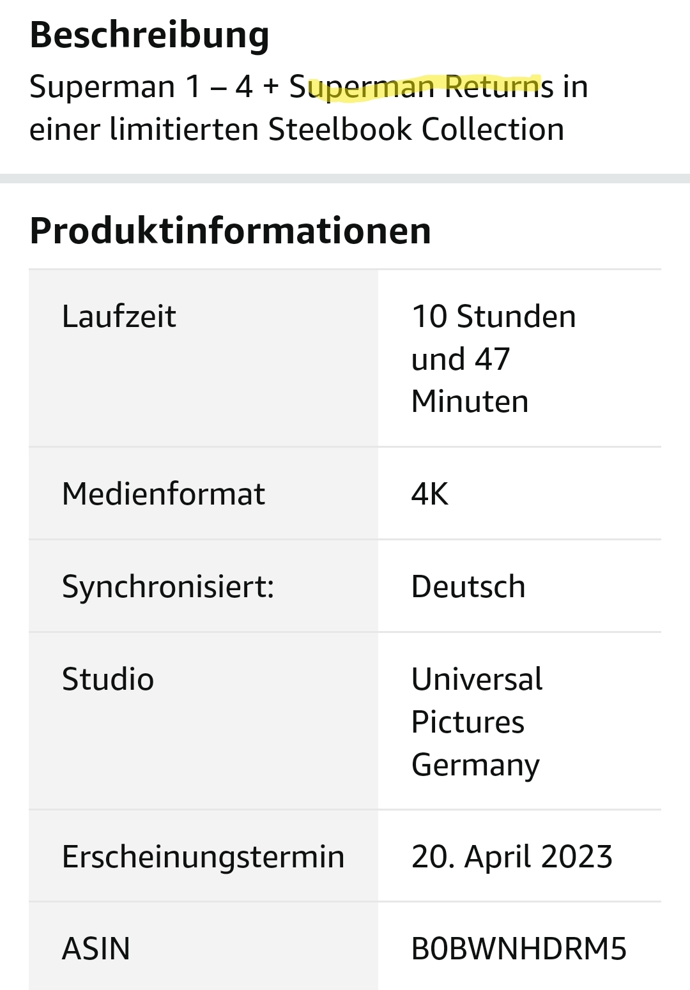
Task: Click the '20. April 2023' release date
Action: click(512, 857)
